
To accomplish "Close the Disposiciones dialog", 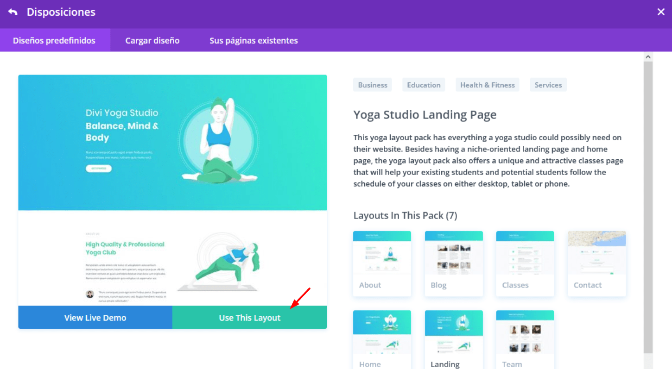I will (661, 12).
